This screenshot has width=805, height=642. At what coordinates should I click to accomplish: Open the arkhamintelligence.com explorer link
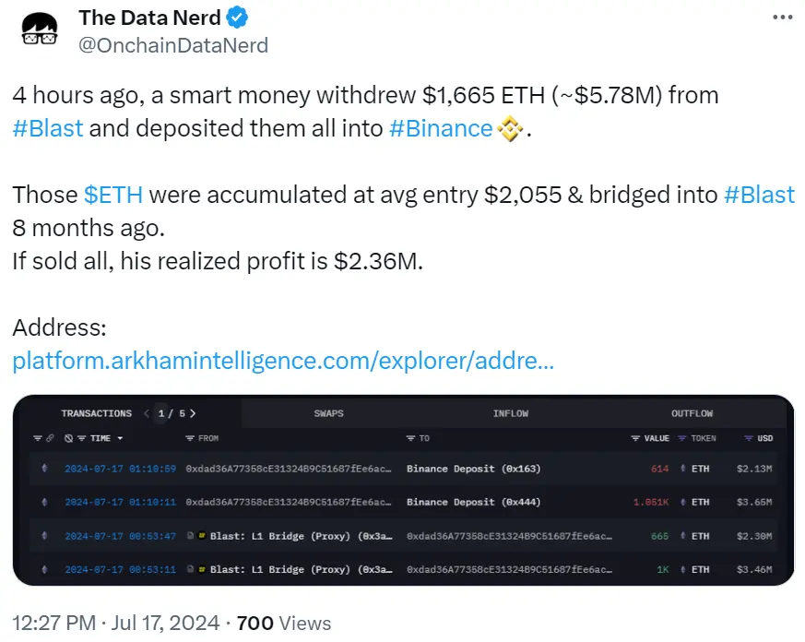[283, 360]
